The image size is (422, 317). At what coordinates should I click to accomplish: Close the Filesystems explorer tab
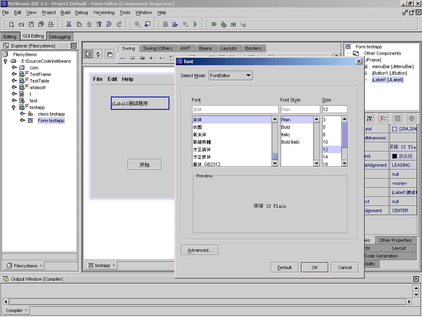pyautogui.click(x=41, y=265)
